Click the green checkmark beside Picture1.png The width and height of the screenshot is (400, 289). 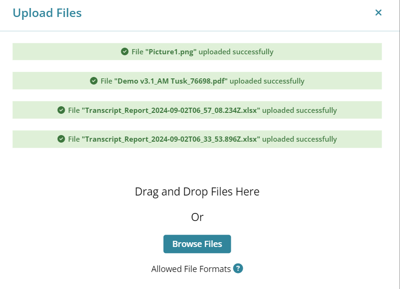124,52
